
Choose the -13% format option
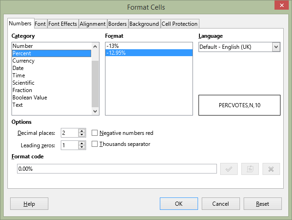(x=149, y=46)
